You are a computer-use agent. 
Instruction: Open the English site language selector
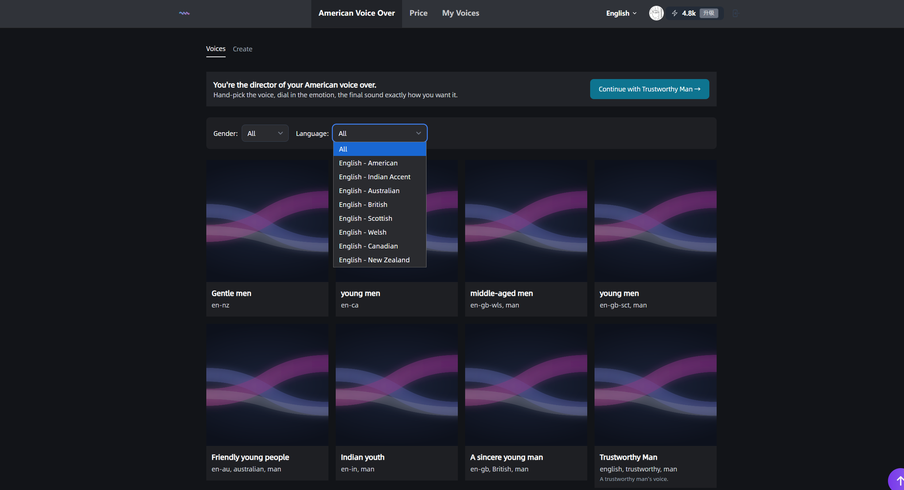(x=621, y=13)
